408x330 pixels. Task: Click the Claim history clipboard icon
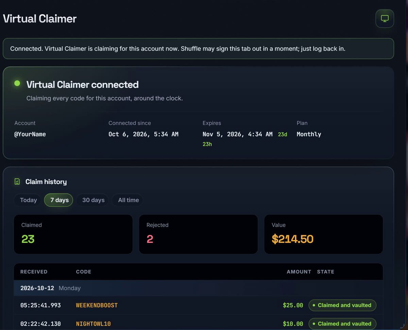[17, 182]
